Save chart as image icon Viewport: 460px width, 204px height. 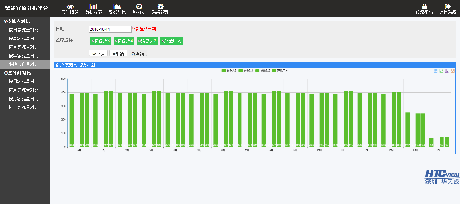pos(452,71)
